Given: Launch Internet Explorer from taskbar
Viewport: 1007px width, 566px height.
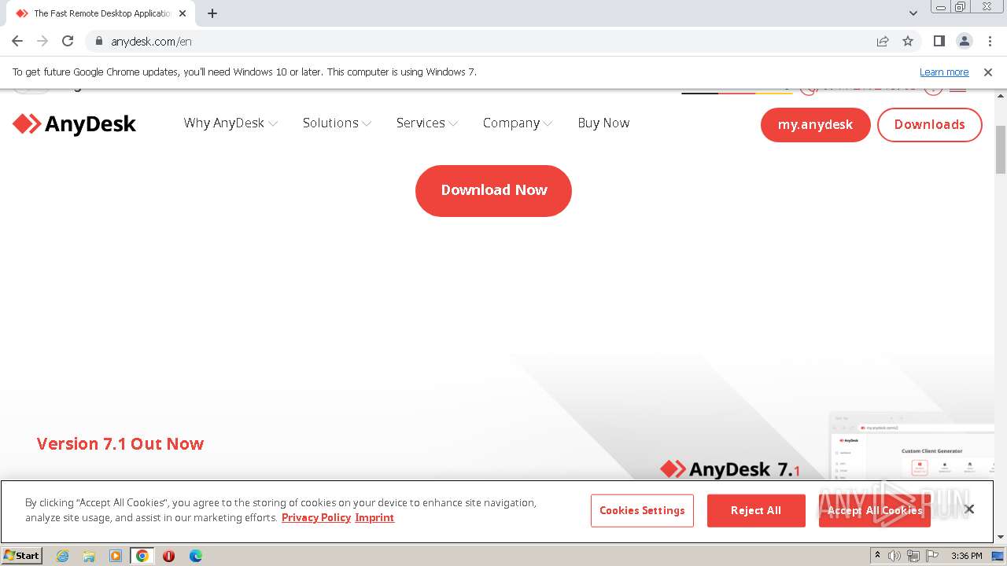Looking at the screenshot, I should [x=62, y=556].
